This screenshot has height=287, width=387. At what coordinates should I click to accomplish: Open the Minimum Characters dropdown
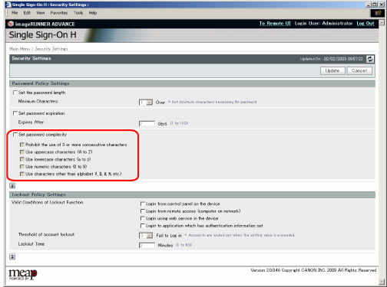pos(146,103)
